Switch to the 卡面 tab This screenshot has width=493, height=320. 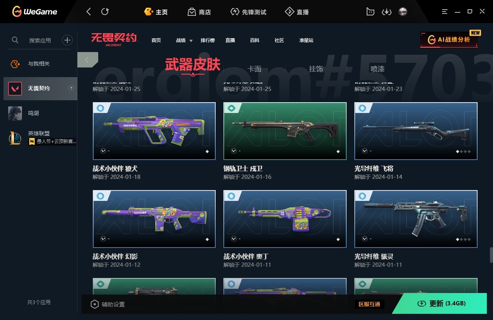254,69
